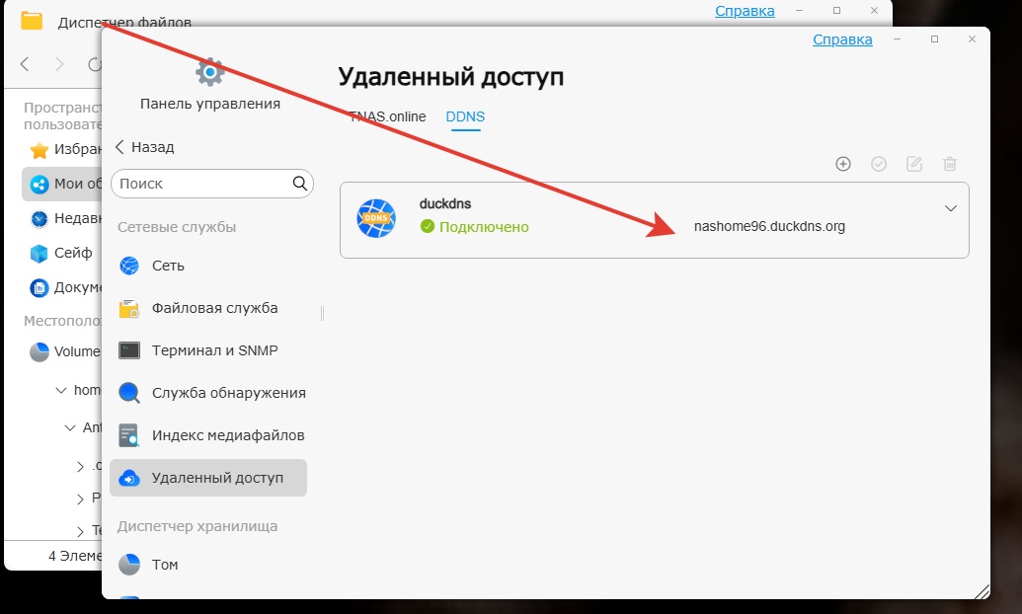
Task: Select the DDNS tab
Action: pos(465,116)
